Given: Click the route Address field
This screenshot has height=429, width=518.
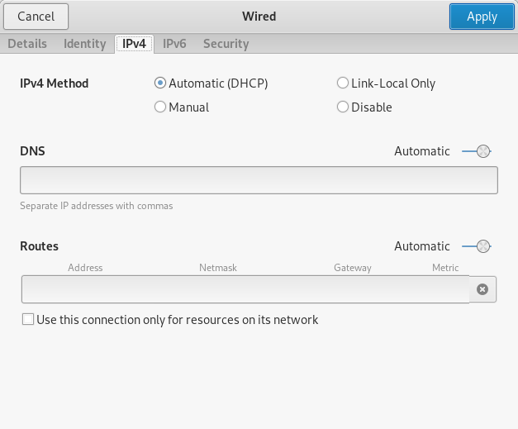Looking at the screenshot, I should pos(85,289).
